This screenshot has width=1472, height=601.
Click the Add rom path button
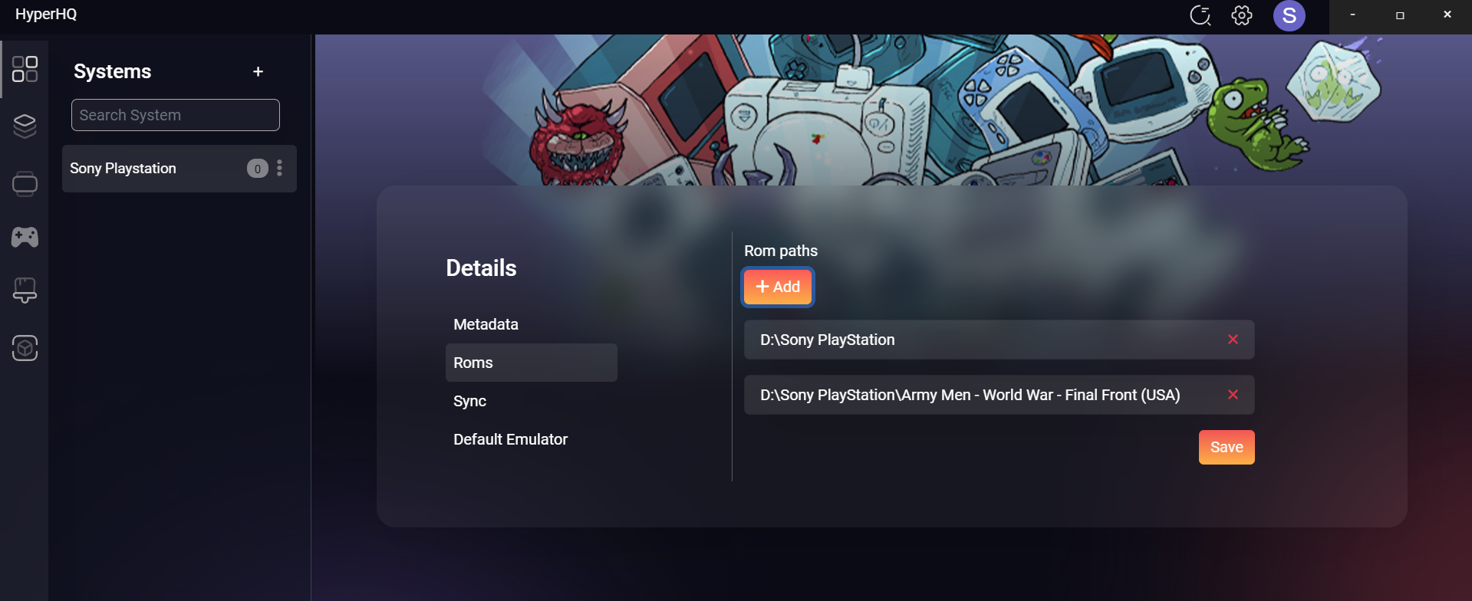coord(778,287)
